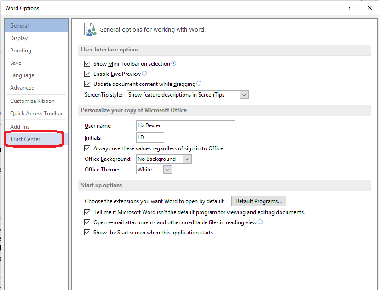This screenshot has width=379, height=290.
Task: Open the Trust Center category
Action: tap(25, 139)
